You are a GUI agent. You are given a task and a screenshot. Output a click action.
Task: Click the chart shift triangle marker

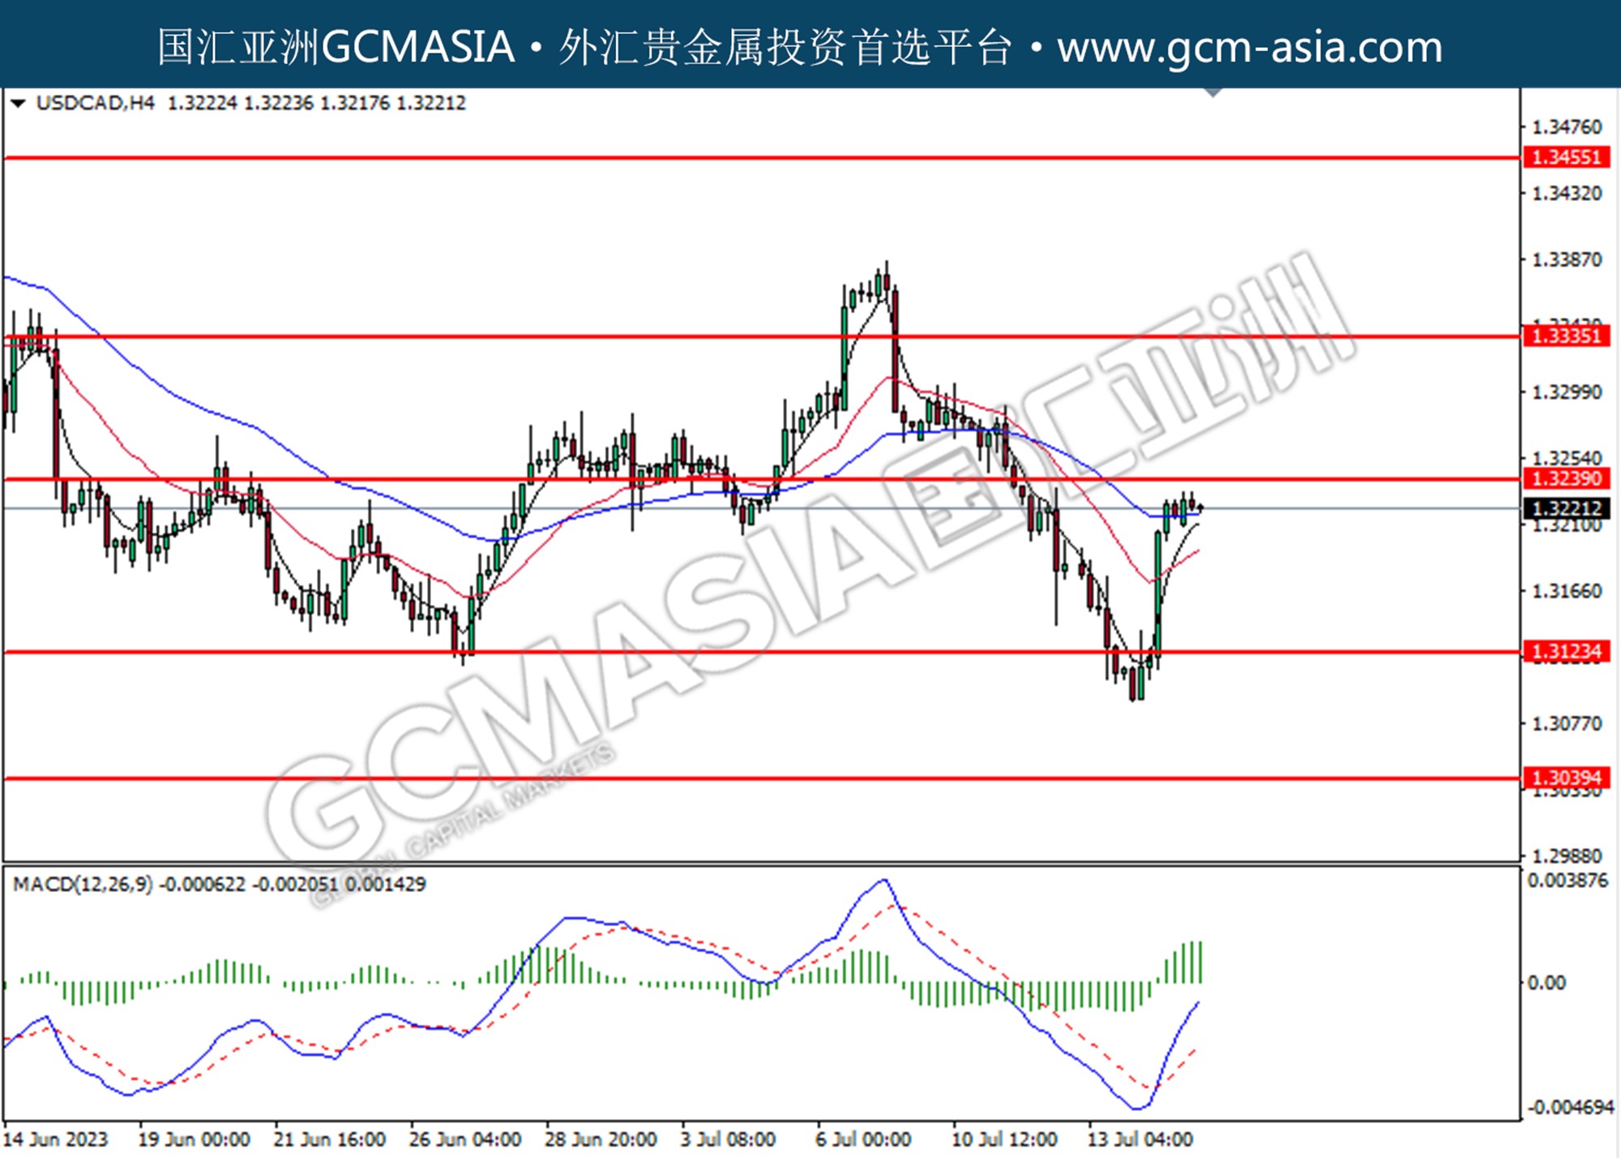pos(1213,92)
